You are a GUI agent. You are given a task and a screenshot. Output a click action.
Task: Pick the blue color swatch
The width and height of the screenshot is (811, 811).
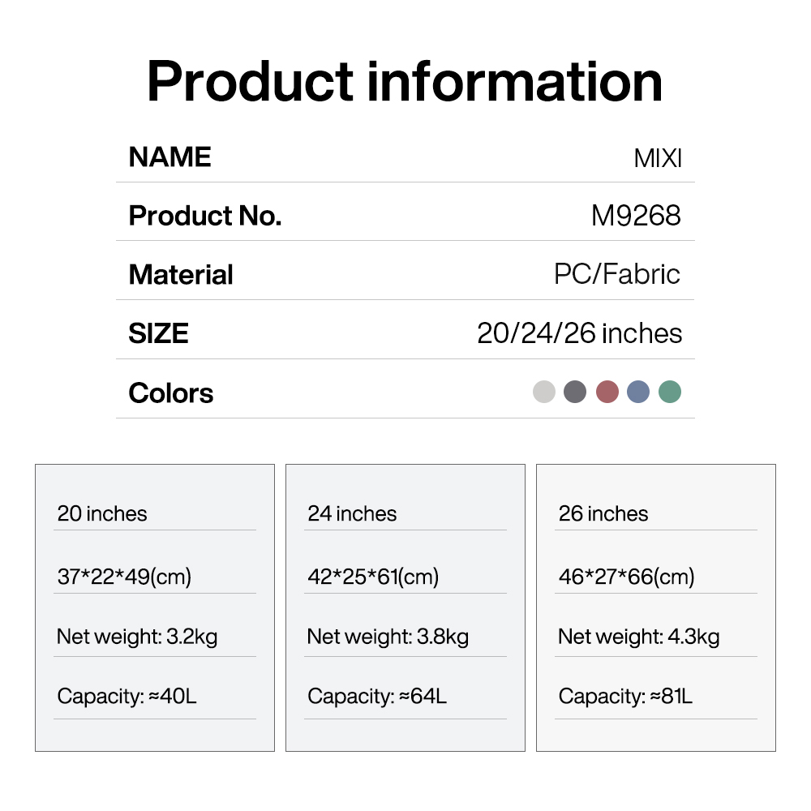pyautogui.click(x=638, y=392)
